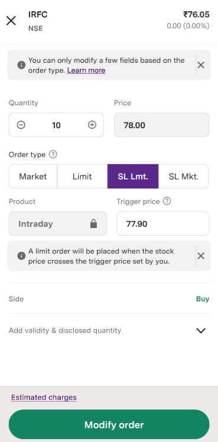
Task: Switch to SL Mkt. order type
Action: pos(184,177)
